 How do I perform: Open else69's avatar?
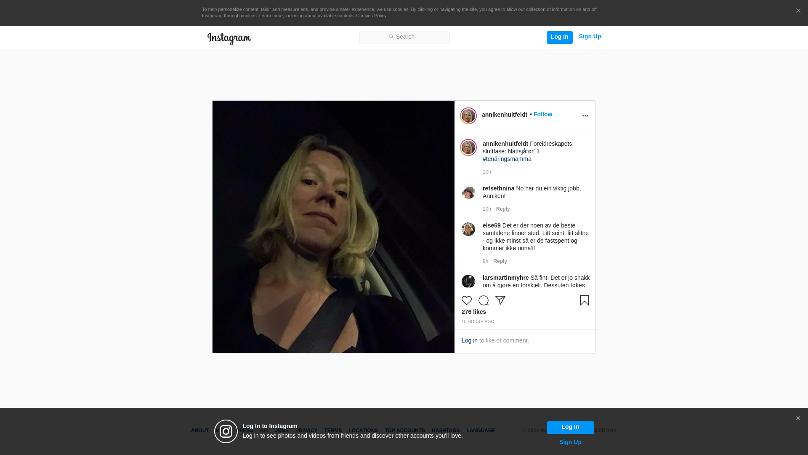[x=468, y=229]
